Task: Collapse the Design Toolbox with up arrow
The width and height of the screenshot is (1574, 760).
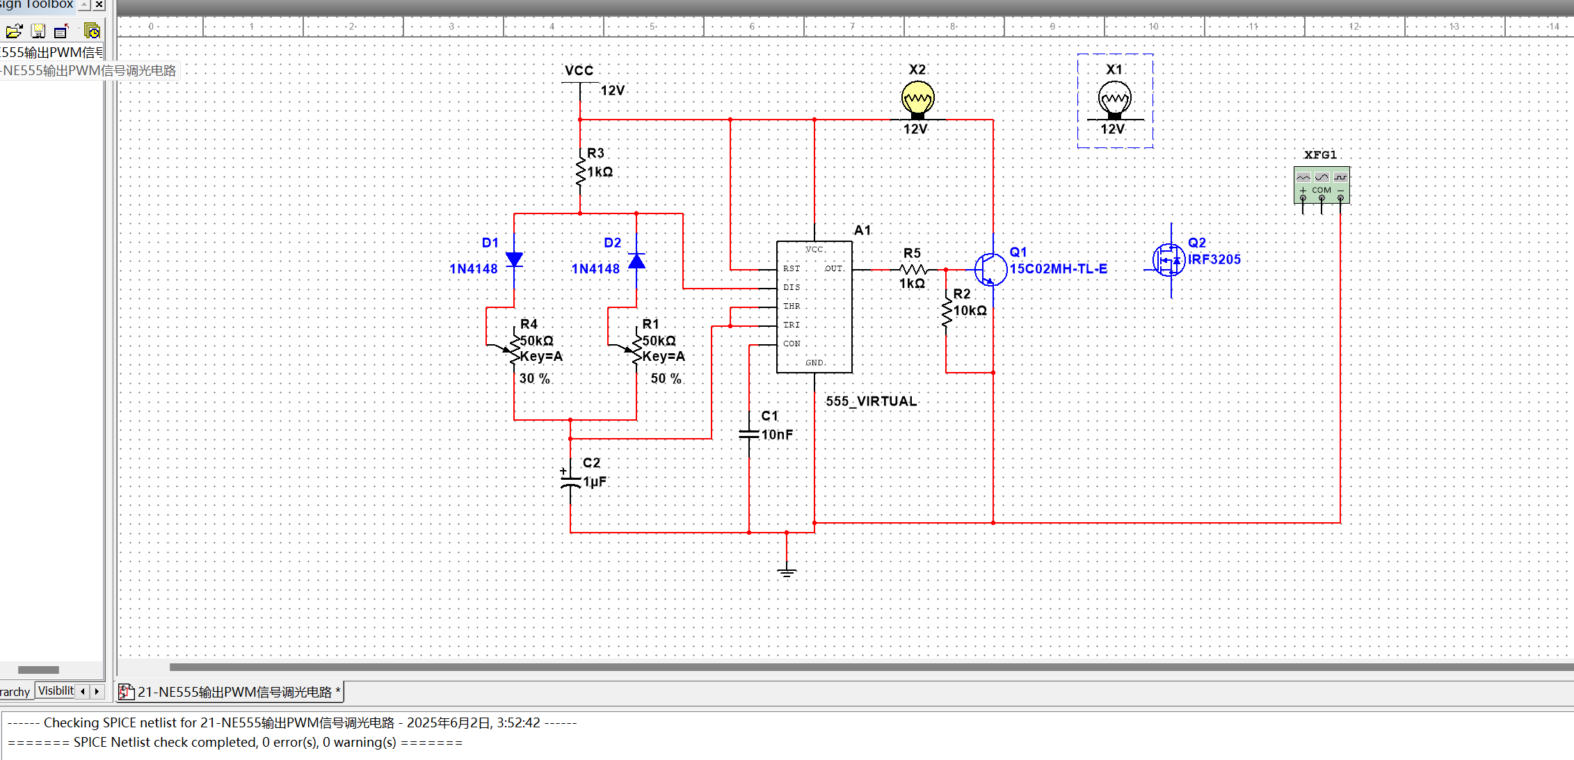Action: click(84, 5)
